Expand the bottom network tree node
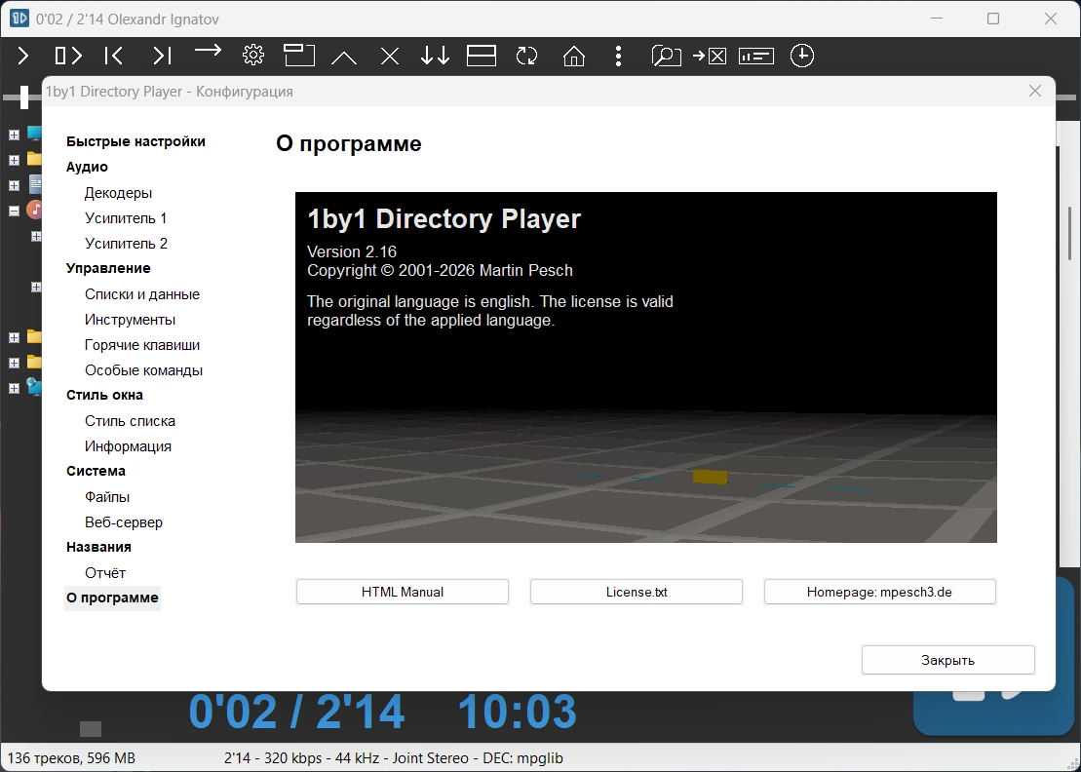 (x=14, y=388)
